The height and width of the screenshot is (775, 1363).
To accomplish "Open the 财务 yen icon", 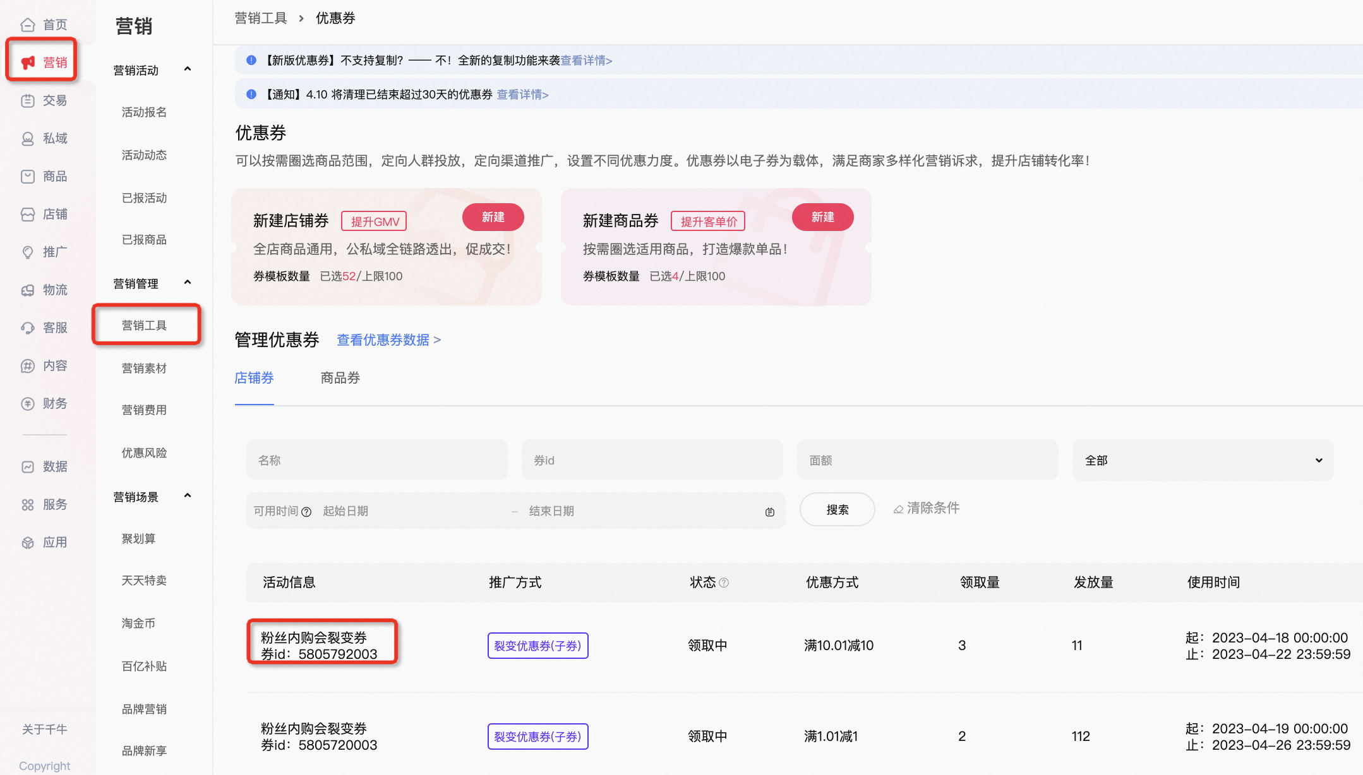I will 28,403.
